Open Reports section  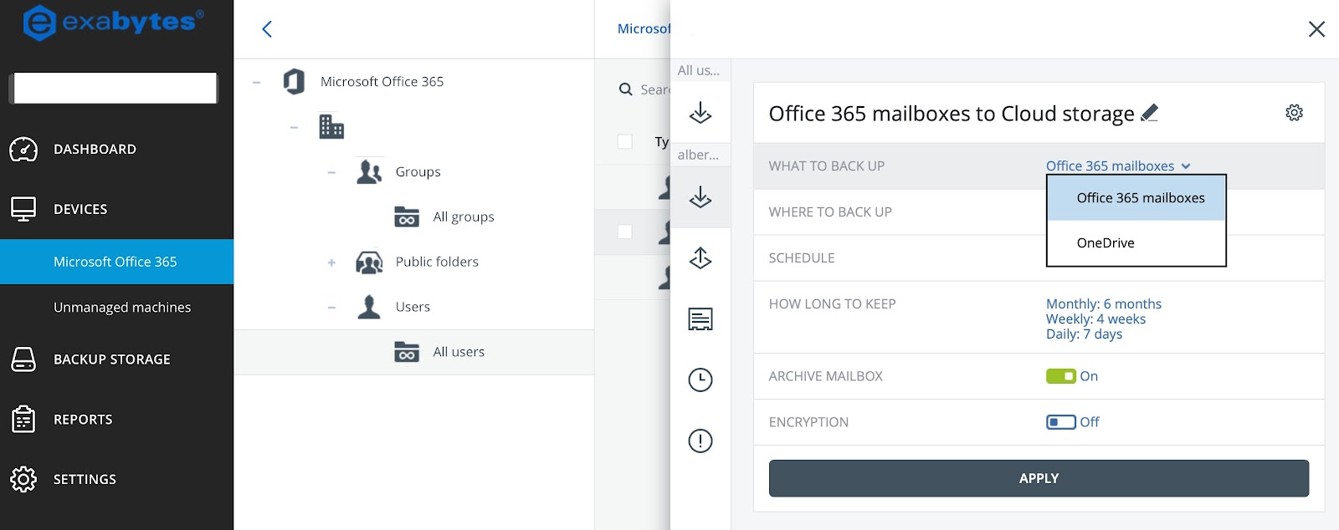(83, 420)
